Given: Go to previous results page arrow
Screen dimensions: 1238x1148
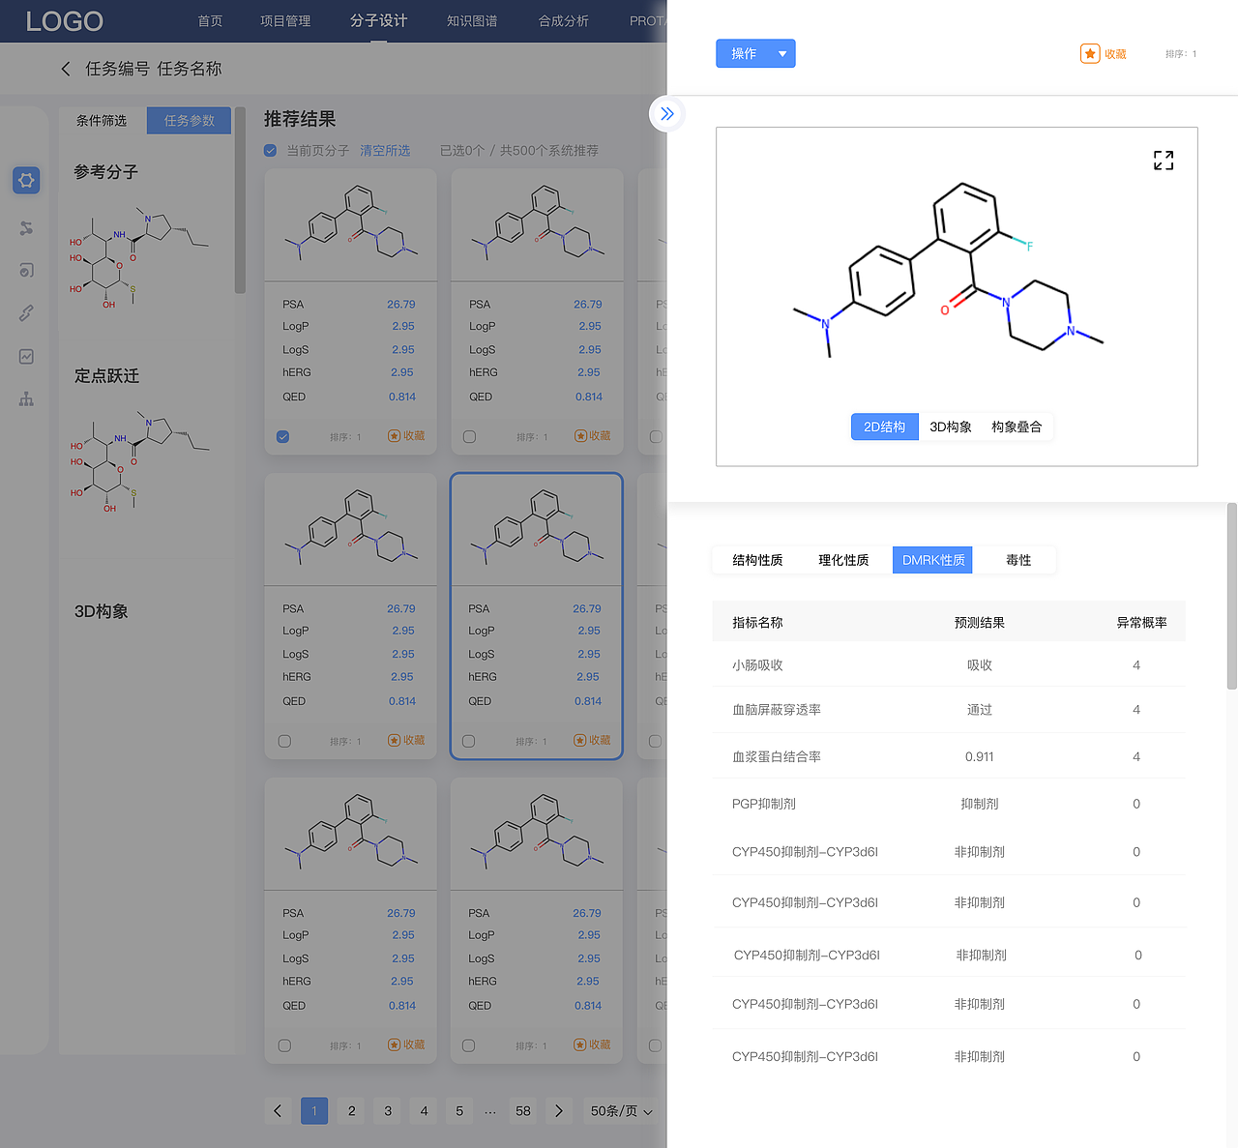Looking at the screenshot, I should coord(278,1111).
